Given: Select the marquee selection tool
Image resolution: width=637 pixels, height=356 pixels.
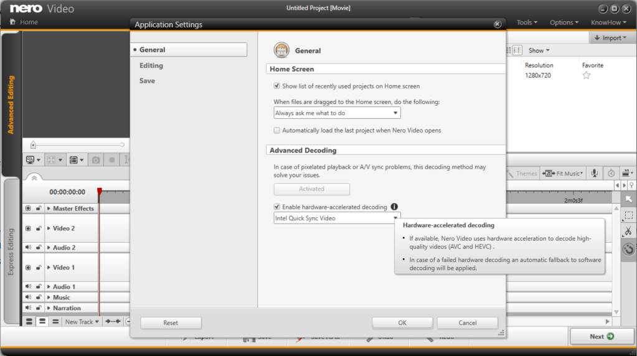Looking at the screenshot, I should [628, 215].
